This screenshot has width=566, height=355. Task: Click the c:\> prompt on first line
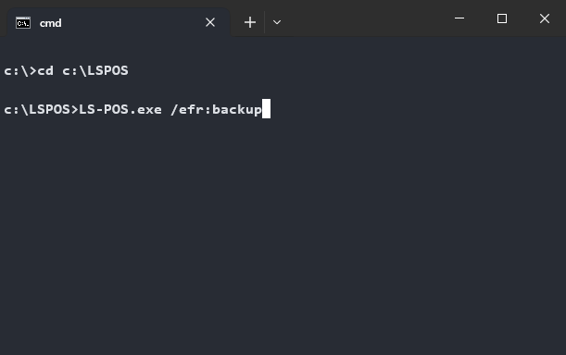[20, 70]
